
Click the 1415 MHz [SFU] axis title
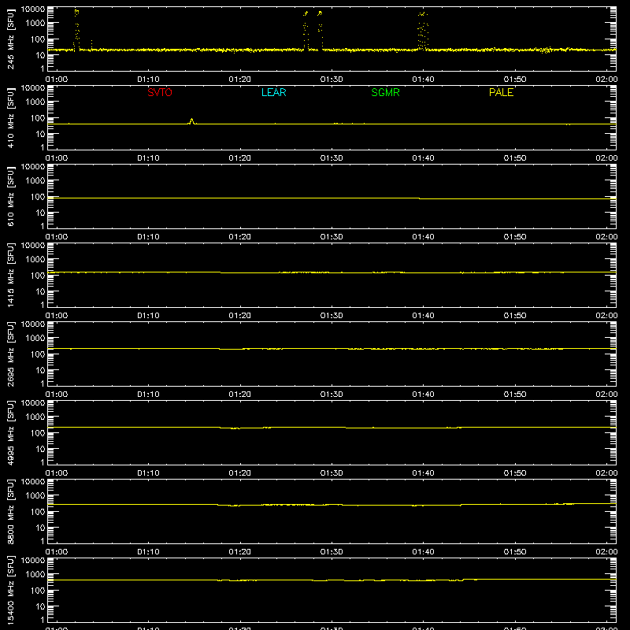pos(11,275)
